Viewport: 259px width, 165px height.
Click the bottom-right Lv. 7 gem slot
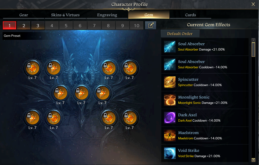[x=130, y=118]
